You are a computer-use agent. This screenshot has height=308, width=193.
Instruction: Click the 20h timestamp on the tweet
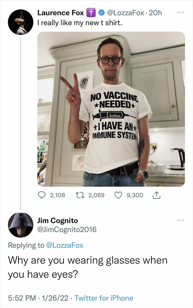[155, 13]
